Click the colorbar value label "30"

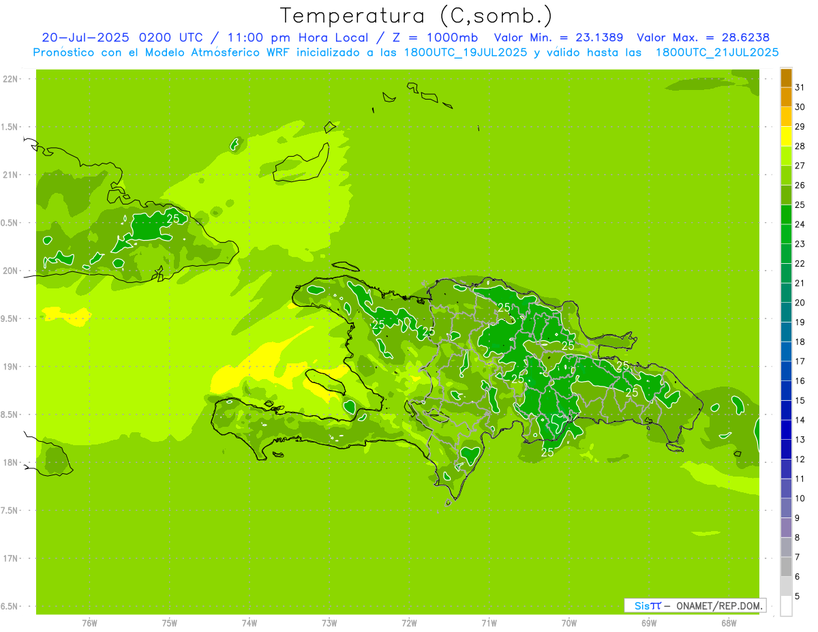(800, 107)
